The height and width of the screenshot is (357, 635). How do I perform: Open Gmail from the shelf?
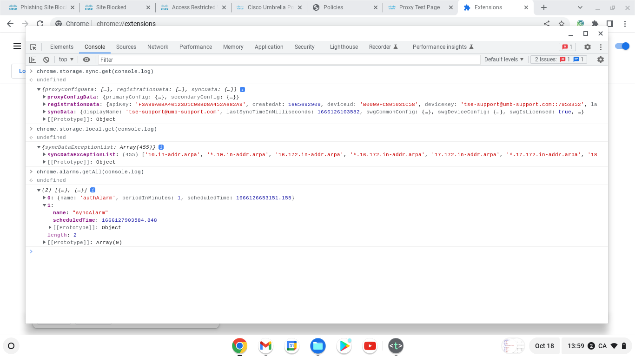tap(266, 346)
